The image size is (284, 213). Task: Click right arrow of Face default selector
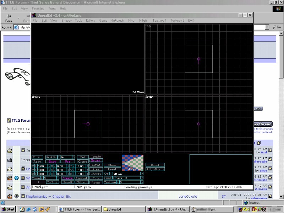[142, 178]
